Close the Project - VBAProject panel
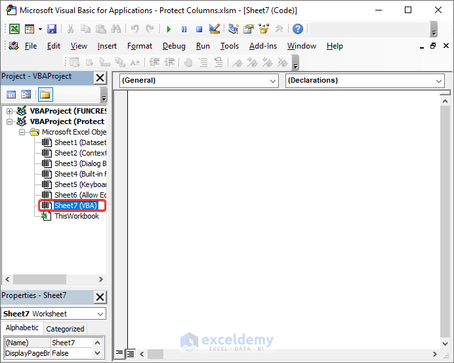 (x=100, y=77)
